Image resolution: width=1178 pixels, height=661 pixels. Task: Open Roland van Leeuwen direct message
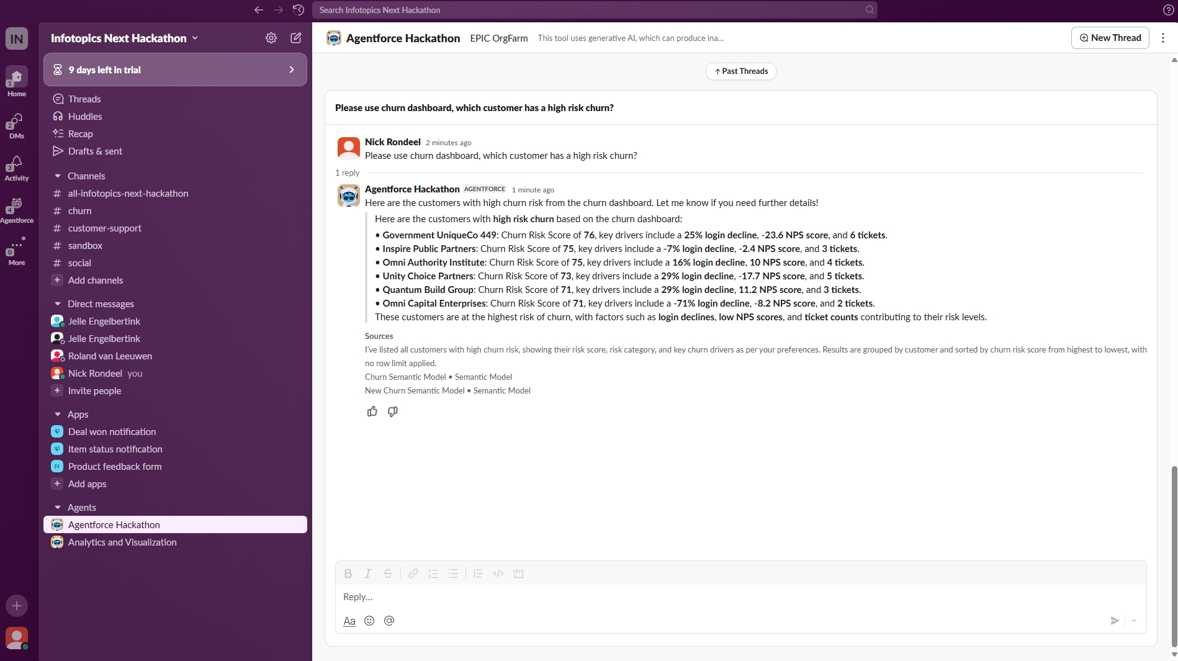coord(175,356)
